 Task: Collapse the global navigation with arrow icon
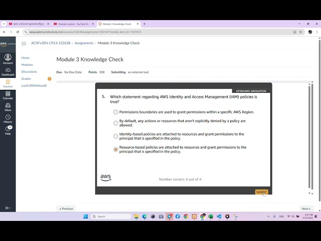[8, 208]
